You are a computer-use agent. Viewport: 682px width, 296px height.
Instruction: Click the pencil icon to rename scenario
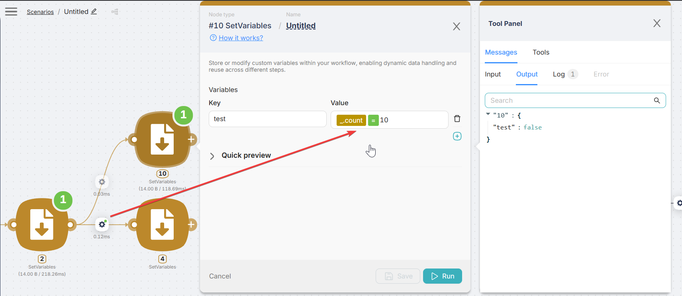(94, 12)
